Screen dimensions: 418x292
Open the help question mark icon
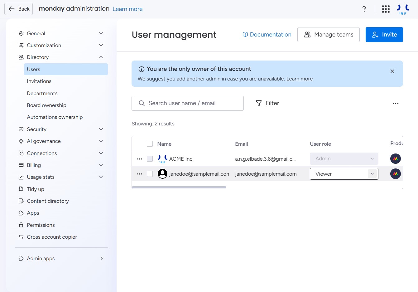coord(364,9)
